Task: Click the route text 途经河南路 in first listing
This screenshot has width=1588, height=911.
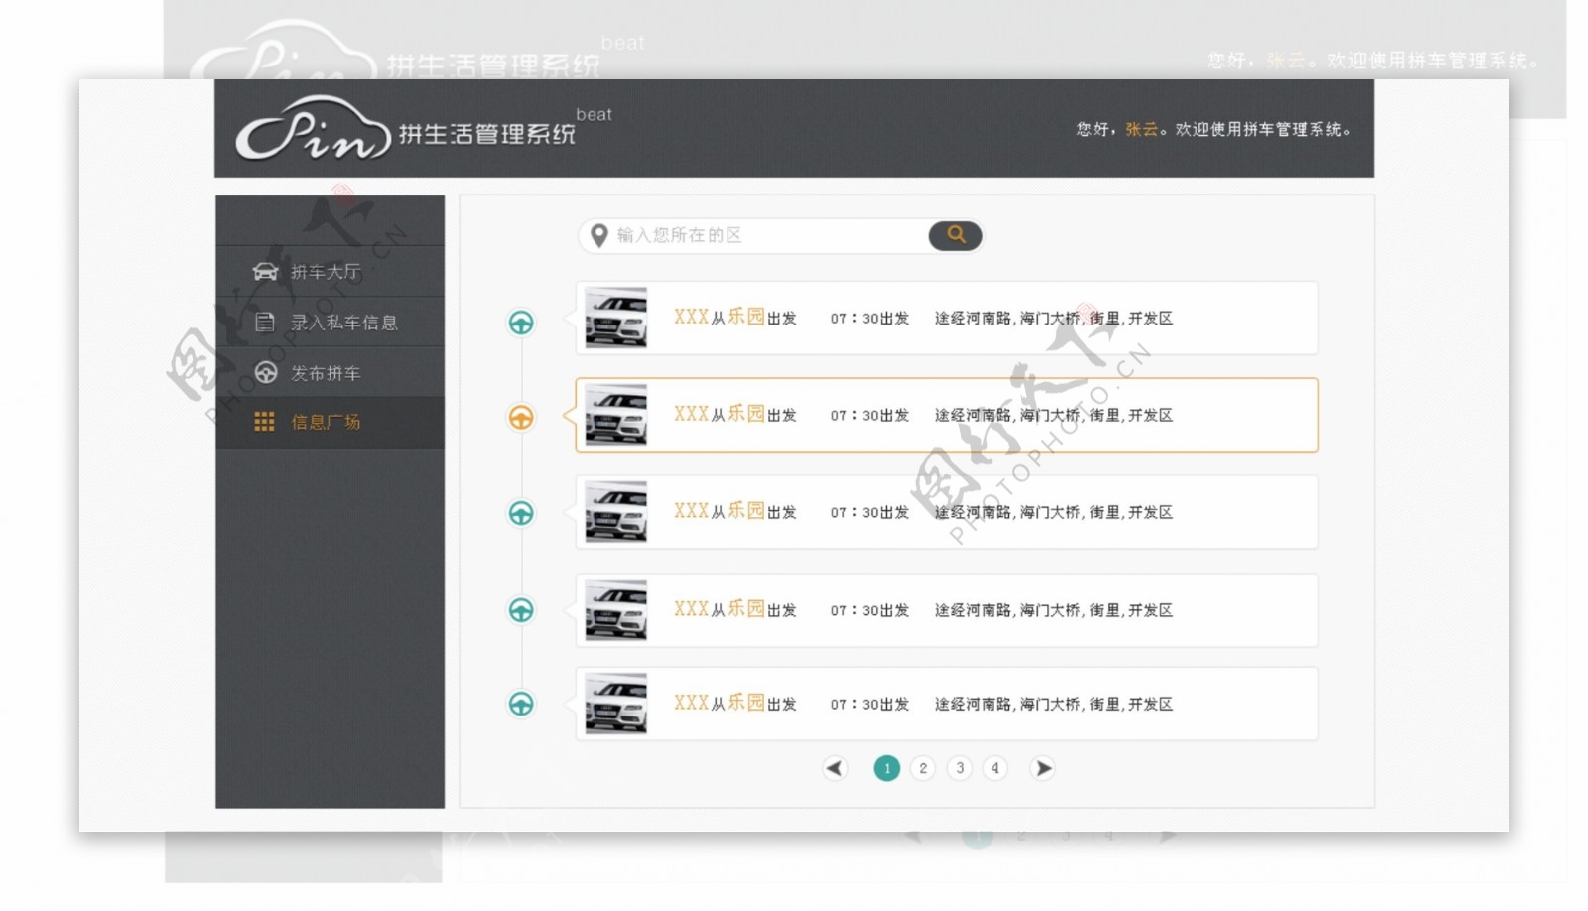Action: pos(1054,319)
